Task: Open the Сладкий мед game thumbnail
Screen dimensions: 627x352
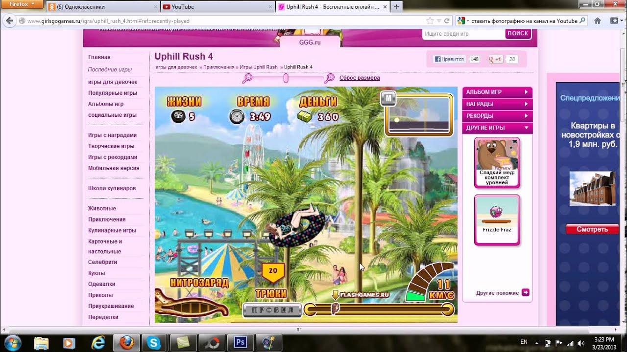Action: [497, 162]
